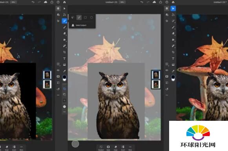
Task: Click Place Image icon in middle screen toolbar
Action: 64,65
